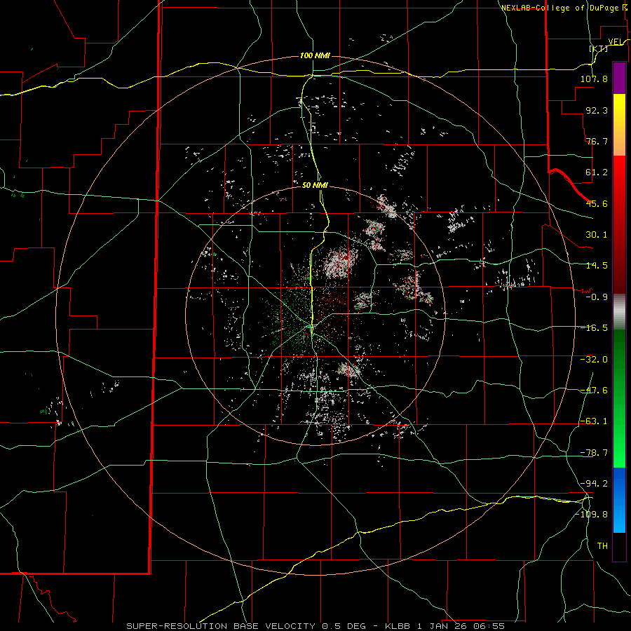Click the VEL legend title

(x=614, y=41)
